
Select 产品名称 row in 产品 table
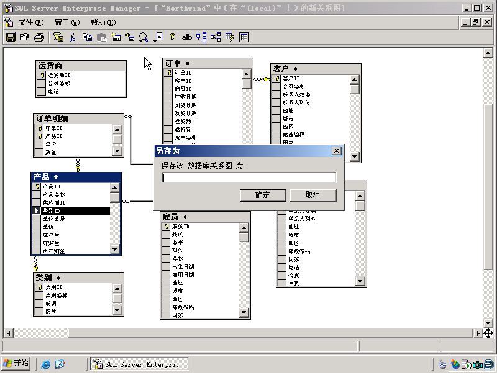[71, 195]
